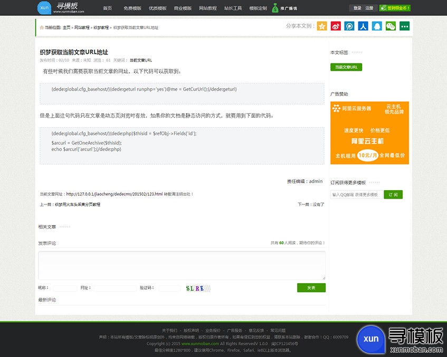
Task: Share via QQ penguin icon
Action: (x=377, y=26)
